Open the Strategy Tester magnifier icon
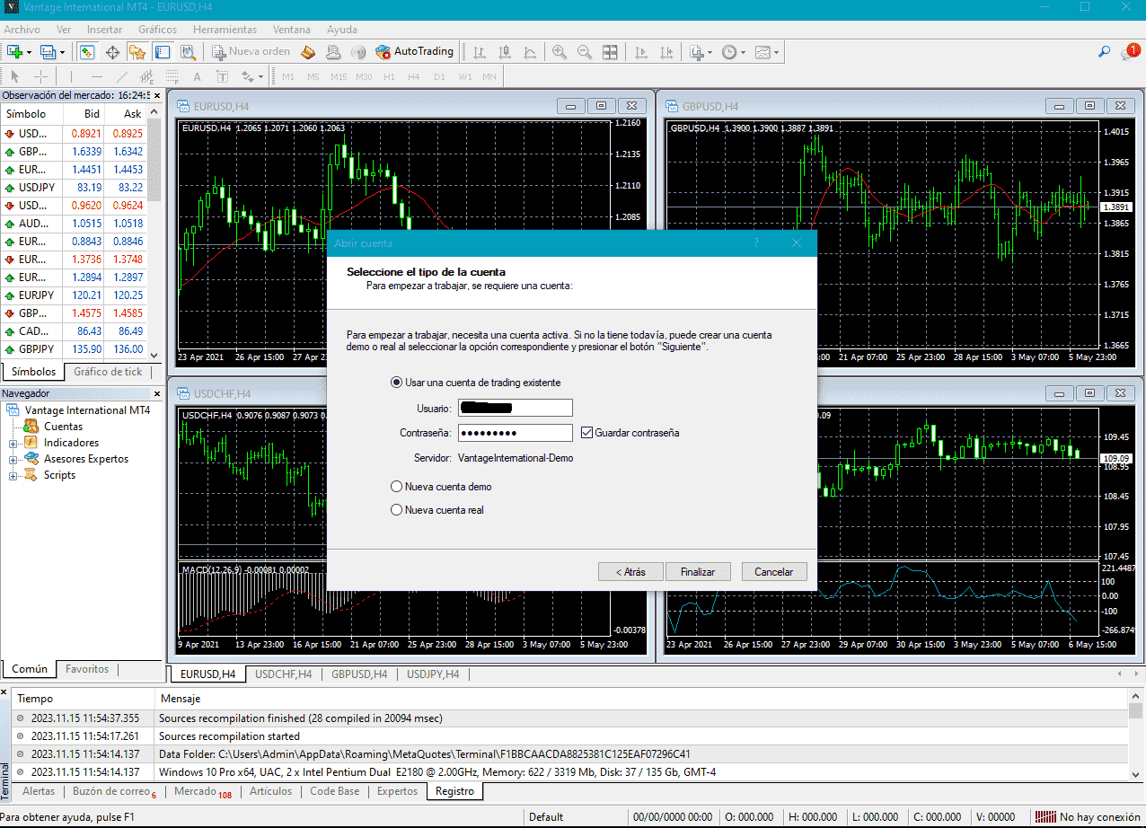The height and width of the screenshot is (828, 1146). (188, 52)
